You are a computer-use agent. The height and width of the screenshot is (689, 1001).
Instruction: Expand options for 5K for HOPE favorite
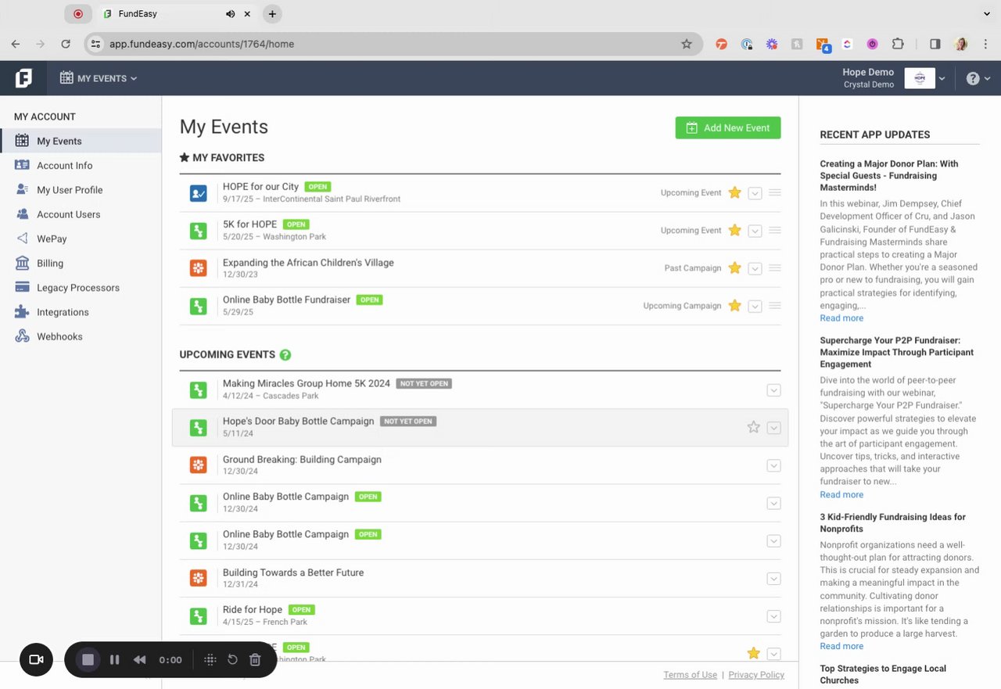pos(755,231)
